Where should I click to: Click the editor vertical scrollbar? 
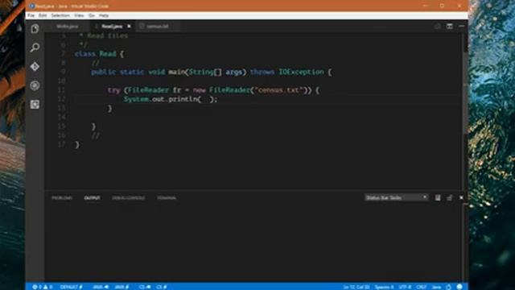[465, 93]
